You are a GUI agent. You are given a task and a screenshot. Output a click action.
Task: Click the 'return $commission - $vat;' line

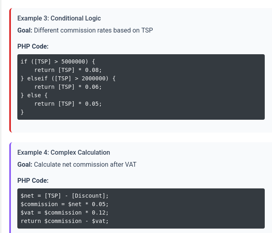(x=64, y=221)
